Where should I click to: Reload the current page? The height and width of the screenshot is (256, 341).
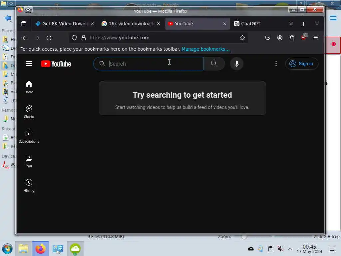click(49, 38)
